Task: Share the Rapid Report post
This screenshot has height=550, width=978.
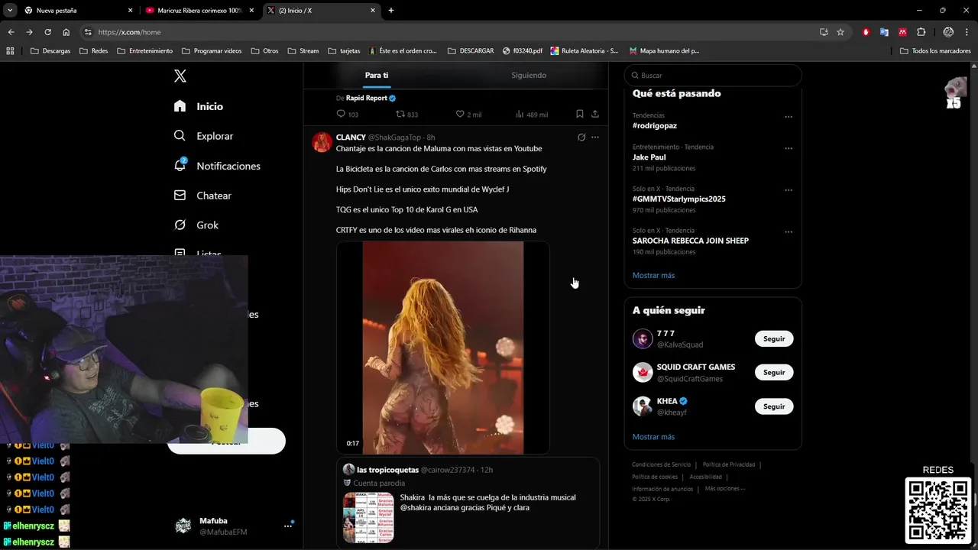Action: pos(595,114)
